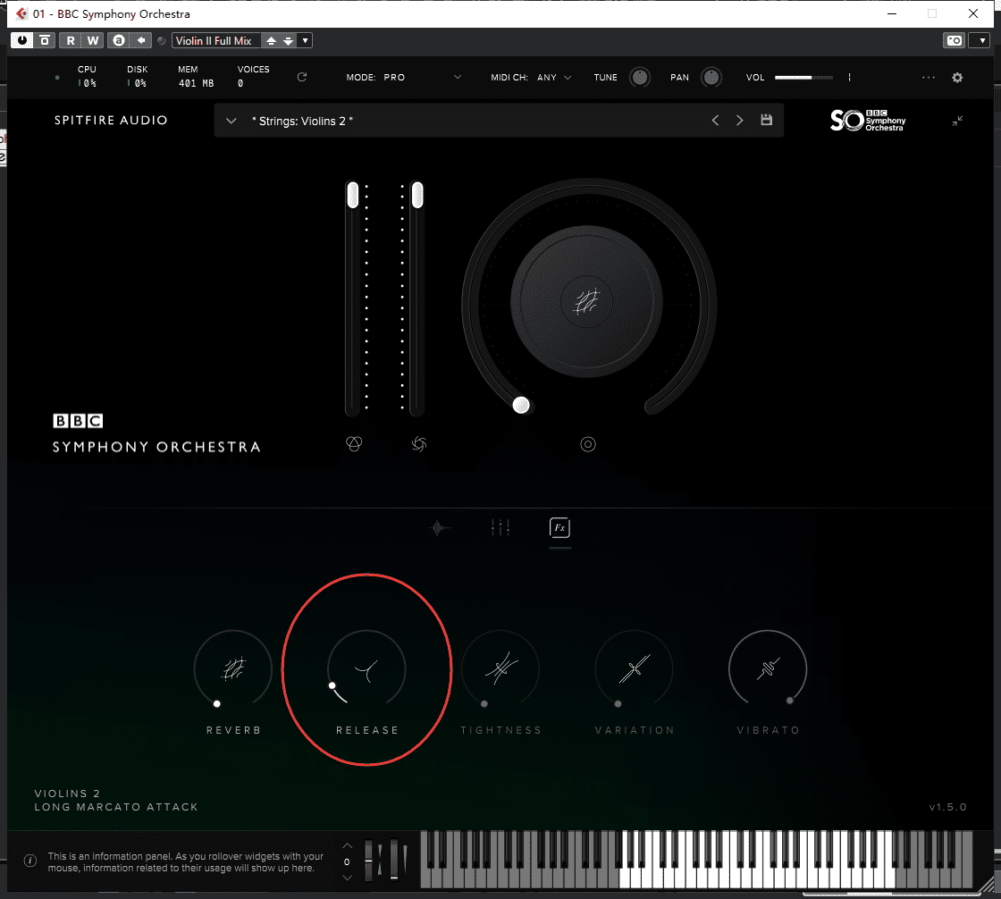This screenshot has height=899, width=1001.
Task: Click the VOL volume slider
Action: tap(804, 78)
